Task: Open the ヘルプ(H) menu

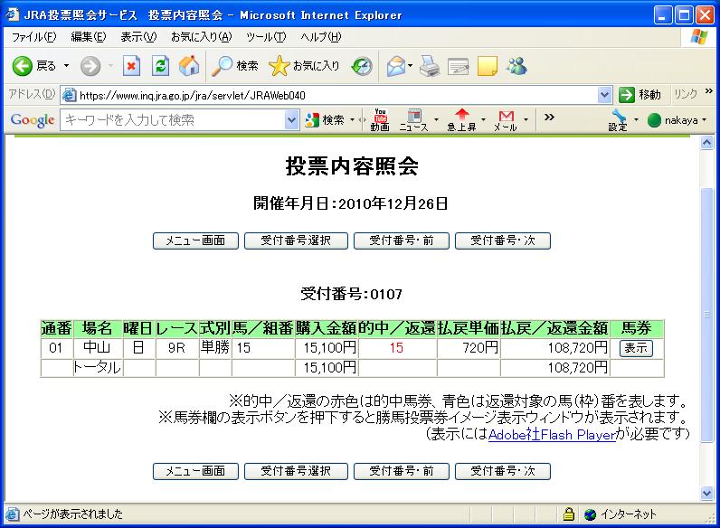Action: (x=320, y=37)
